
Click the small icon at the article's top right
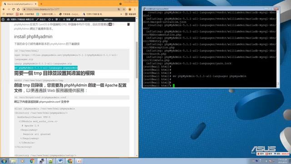(128, 24)
